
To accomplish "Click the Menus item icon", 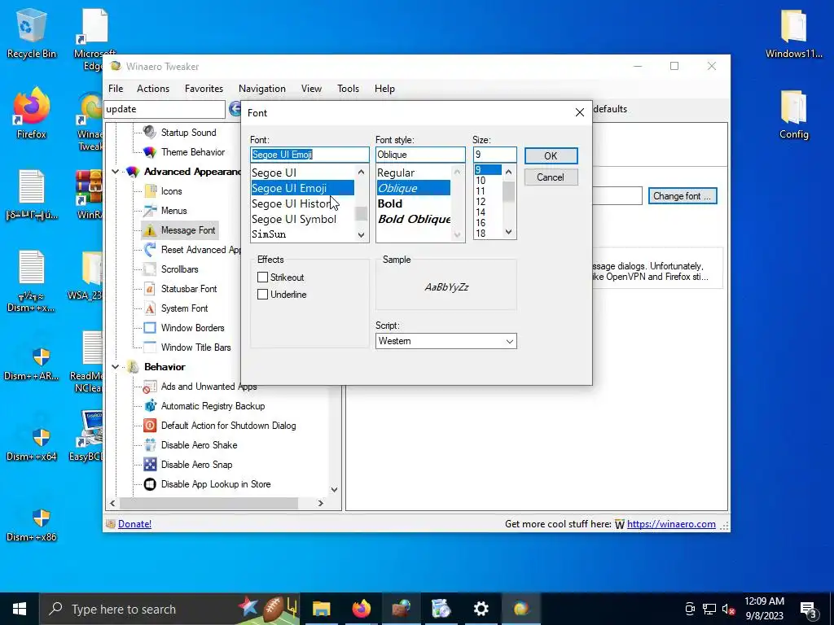I will click(150, 211).
